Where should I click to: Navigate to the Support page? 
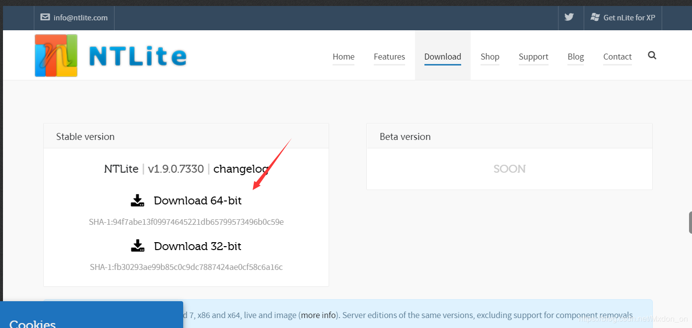533,57
